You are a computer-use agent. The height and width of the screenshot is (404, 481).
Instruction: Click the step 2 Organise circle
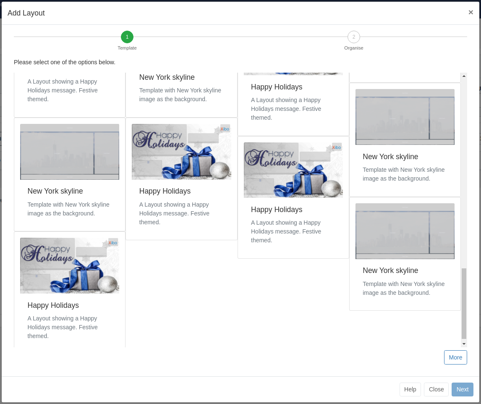pos(354,37)
